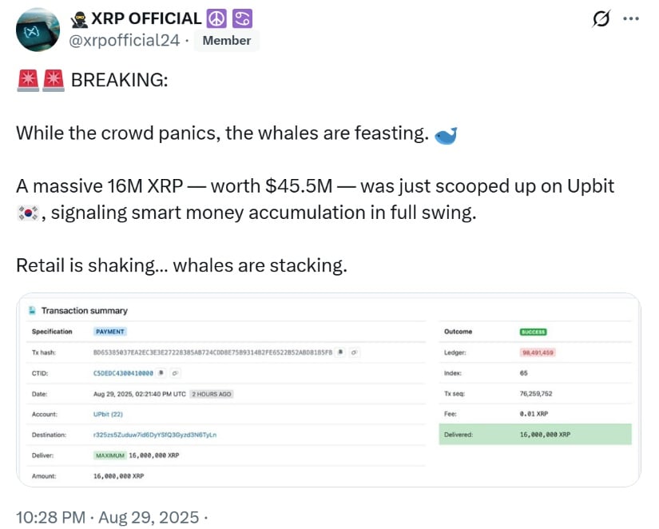Click the Member badge label
The width and height of the screenshot is (659, 529).
coord(227,41)
